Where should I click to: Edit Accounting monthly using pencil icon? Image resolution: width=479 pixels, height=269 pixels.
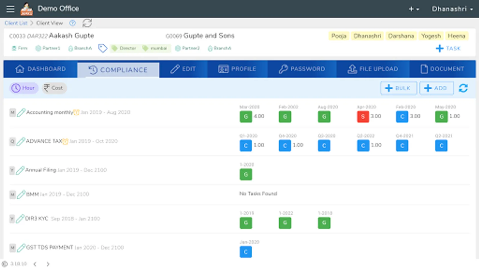point(21,112)
